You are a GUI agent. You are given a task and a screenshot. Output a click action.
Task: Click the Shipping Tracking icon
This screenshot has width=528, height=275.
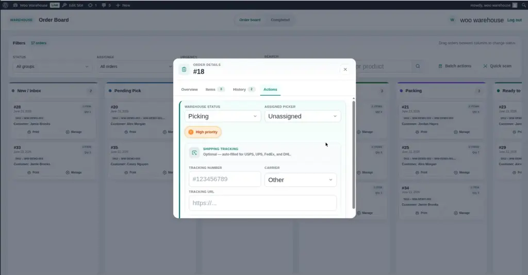[194, 152]
